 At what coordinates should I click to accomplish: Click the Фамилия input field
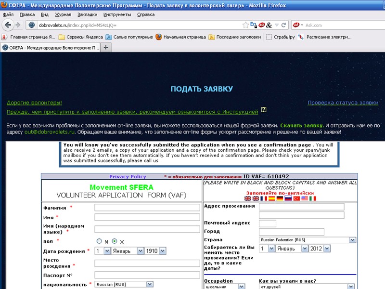tap(147, 208)
